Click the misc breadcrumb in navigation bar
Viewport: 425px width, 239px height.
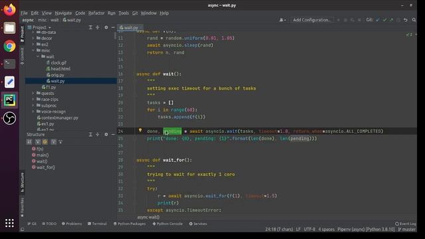pos(42,20)
